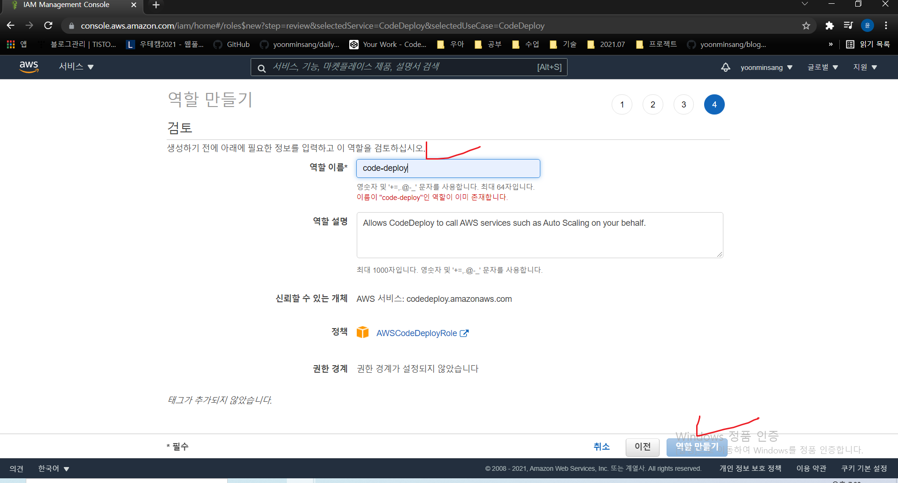Expand the 서비스 services dropdown

click(76, 67)
